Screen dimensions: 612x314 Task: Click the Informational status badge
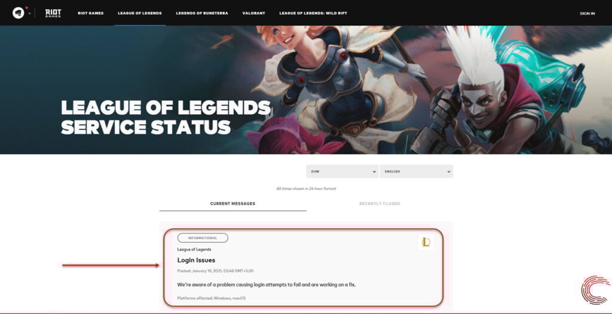pyautogui.click(x=203, y=238)
